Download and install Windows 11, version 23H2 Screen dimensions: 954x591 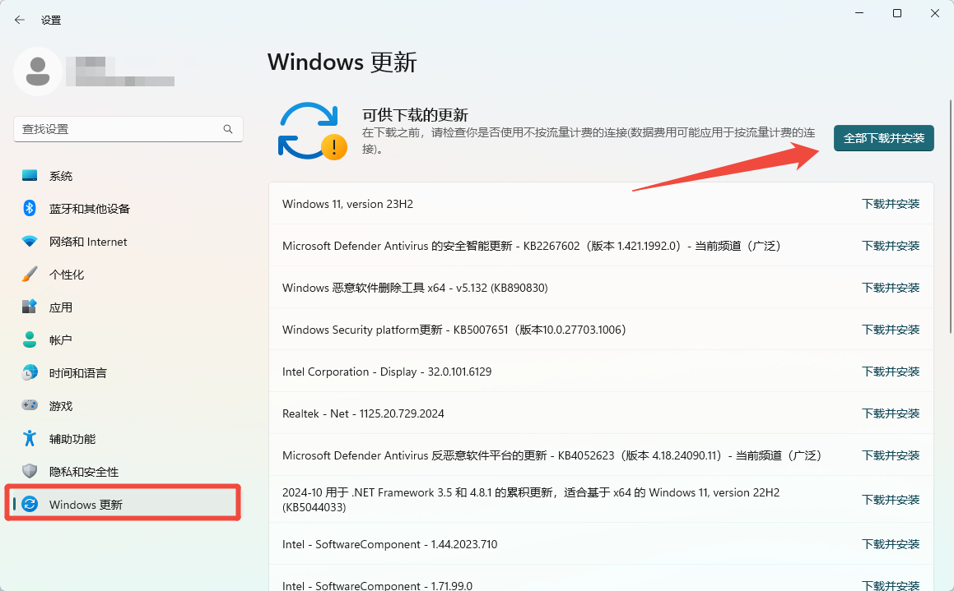coord(890,204)
